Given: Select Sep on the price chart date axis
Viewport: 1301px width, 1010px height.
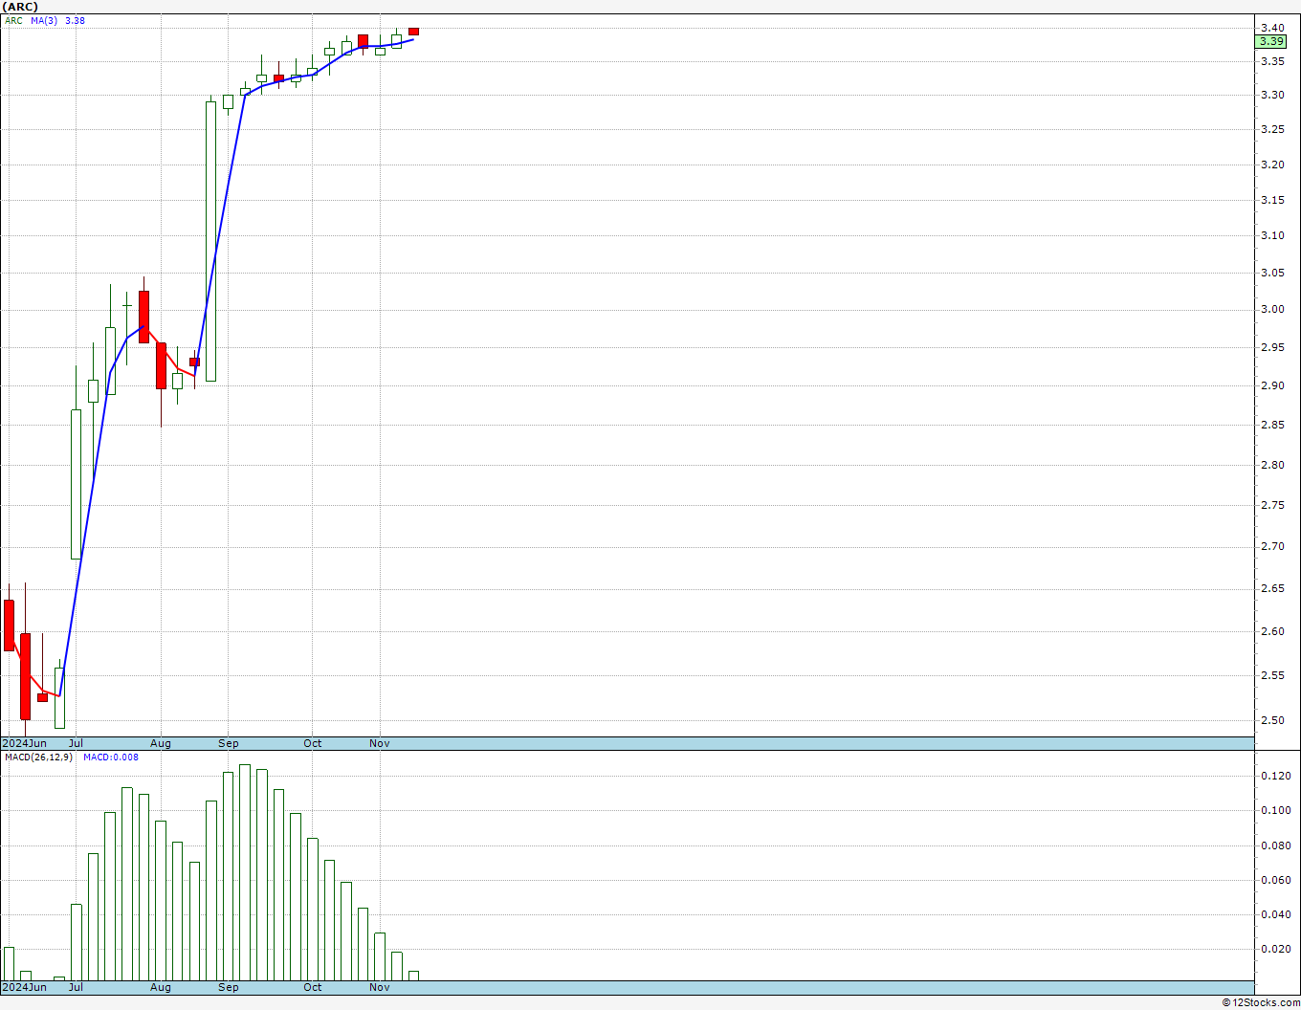Looking at the screenshot, I should 228,743.
